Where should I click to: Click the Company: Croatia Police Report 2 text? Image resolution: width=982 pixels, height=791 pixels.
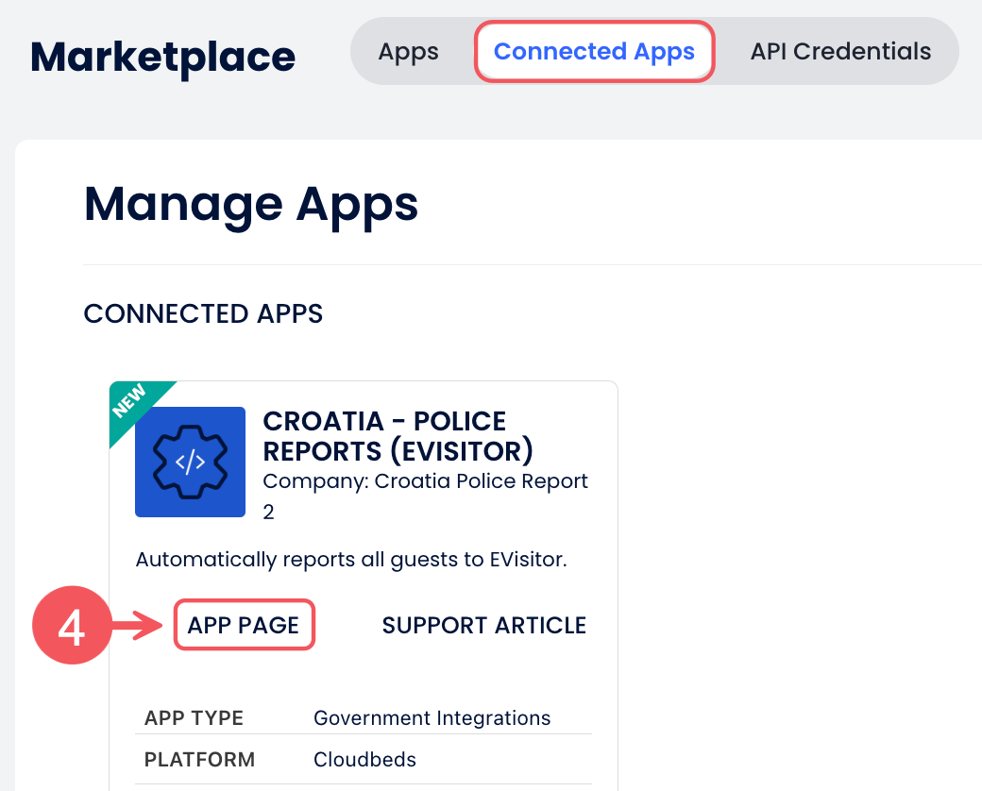point(425,481)
